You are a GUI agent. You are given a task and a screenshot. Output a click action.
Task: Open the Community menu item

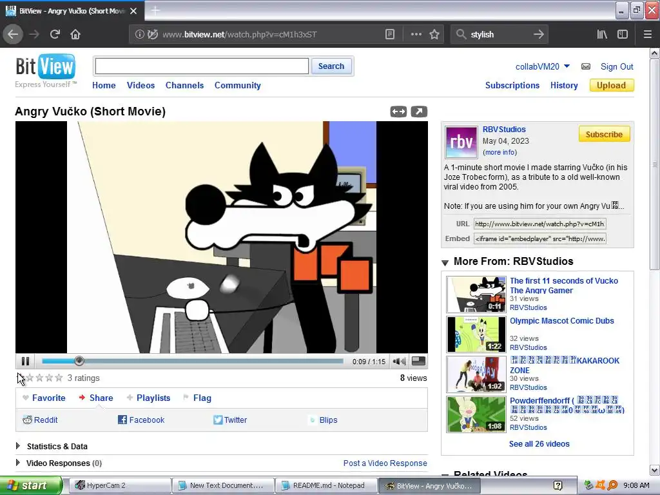pos(237,86)
